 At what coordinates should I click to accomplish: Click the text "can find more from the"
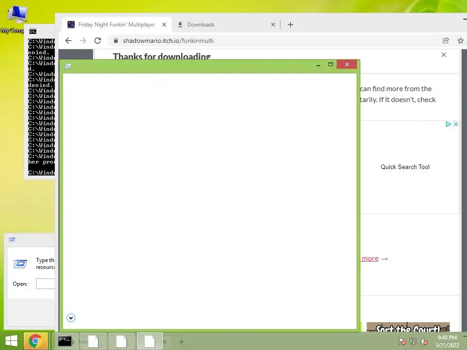(395, 89)
